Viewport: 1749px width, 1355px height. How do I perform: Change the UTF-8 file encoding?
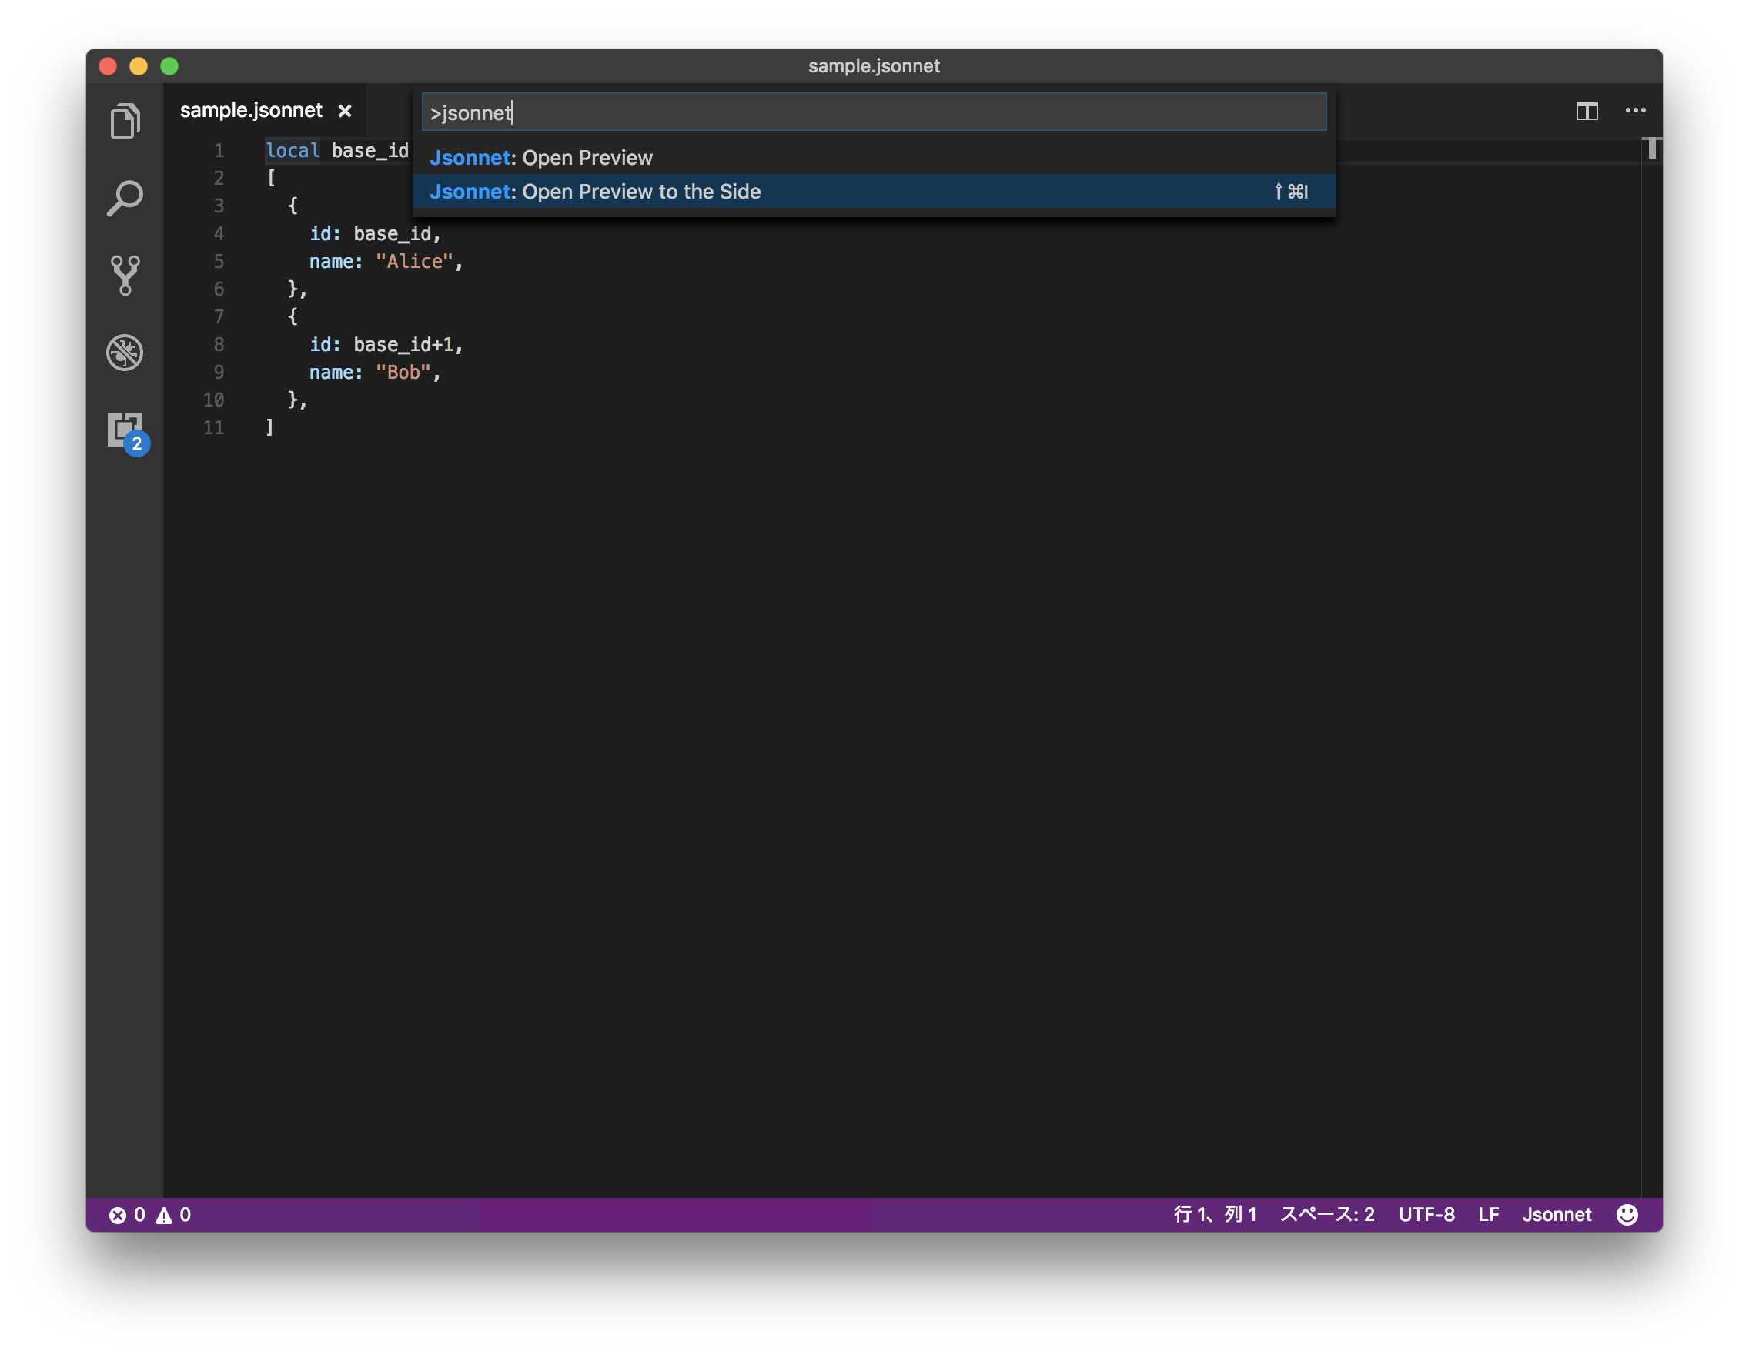pyautogui.click(x=1426, y=1214)
